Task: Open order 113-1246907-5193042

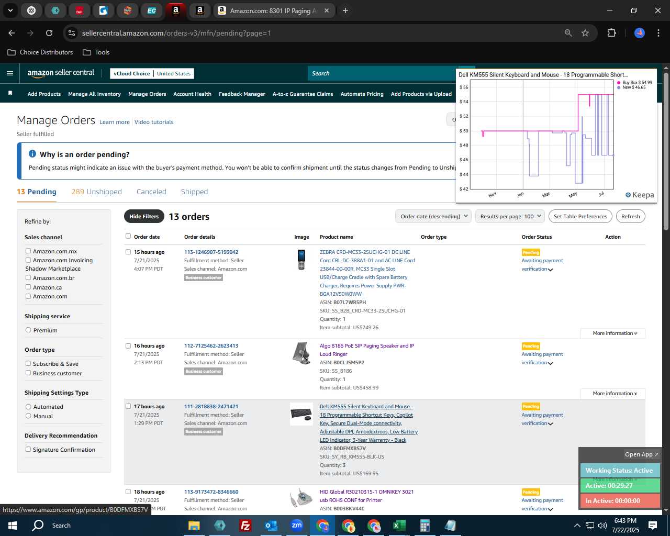Action: click(211, 252)
